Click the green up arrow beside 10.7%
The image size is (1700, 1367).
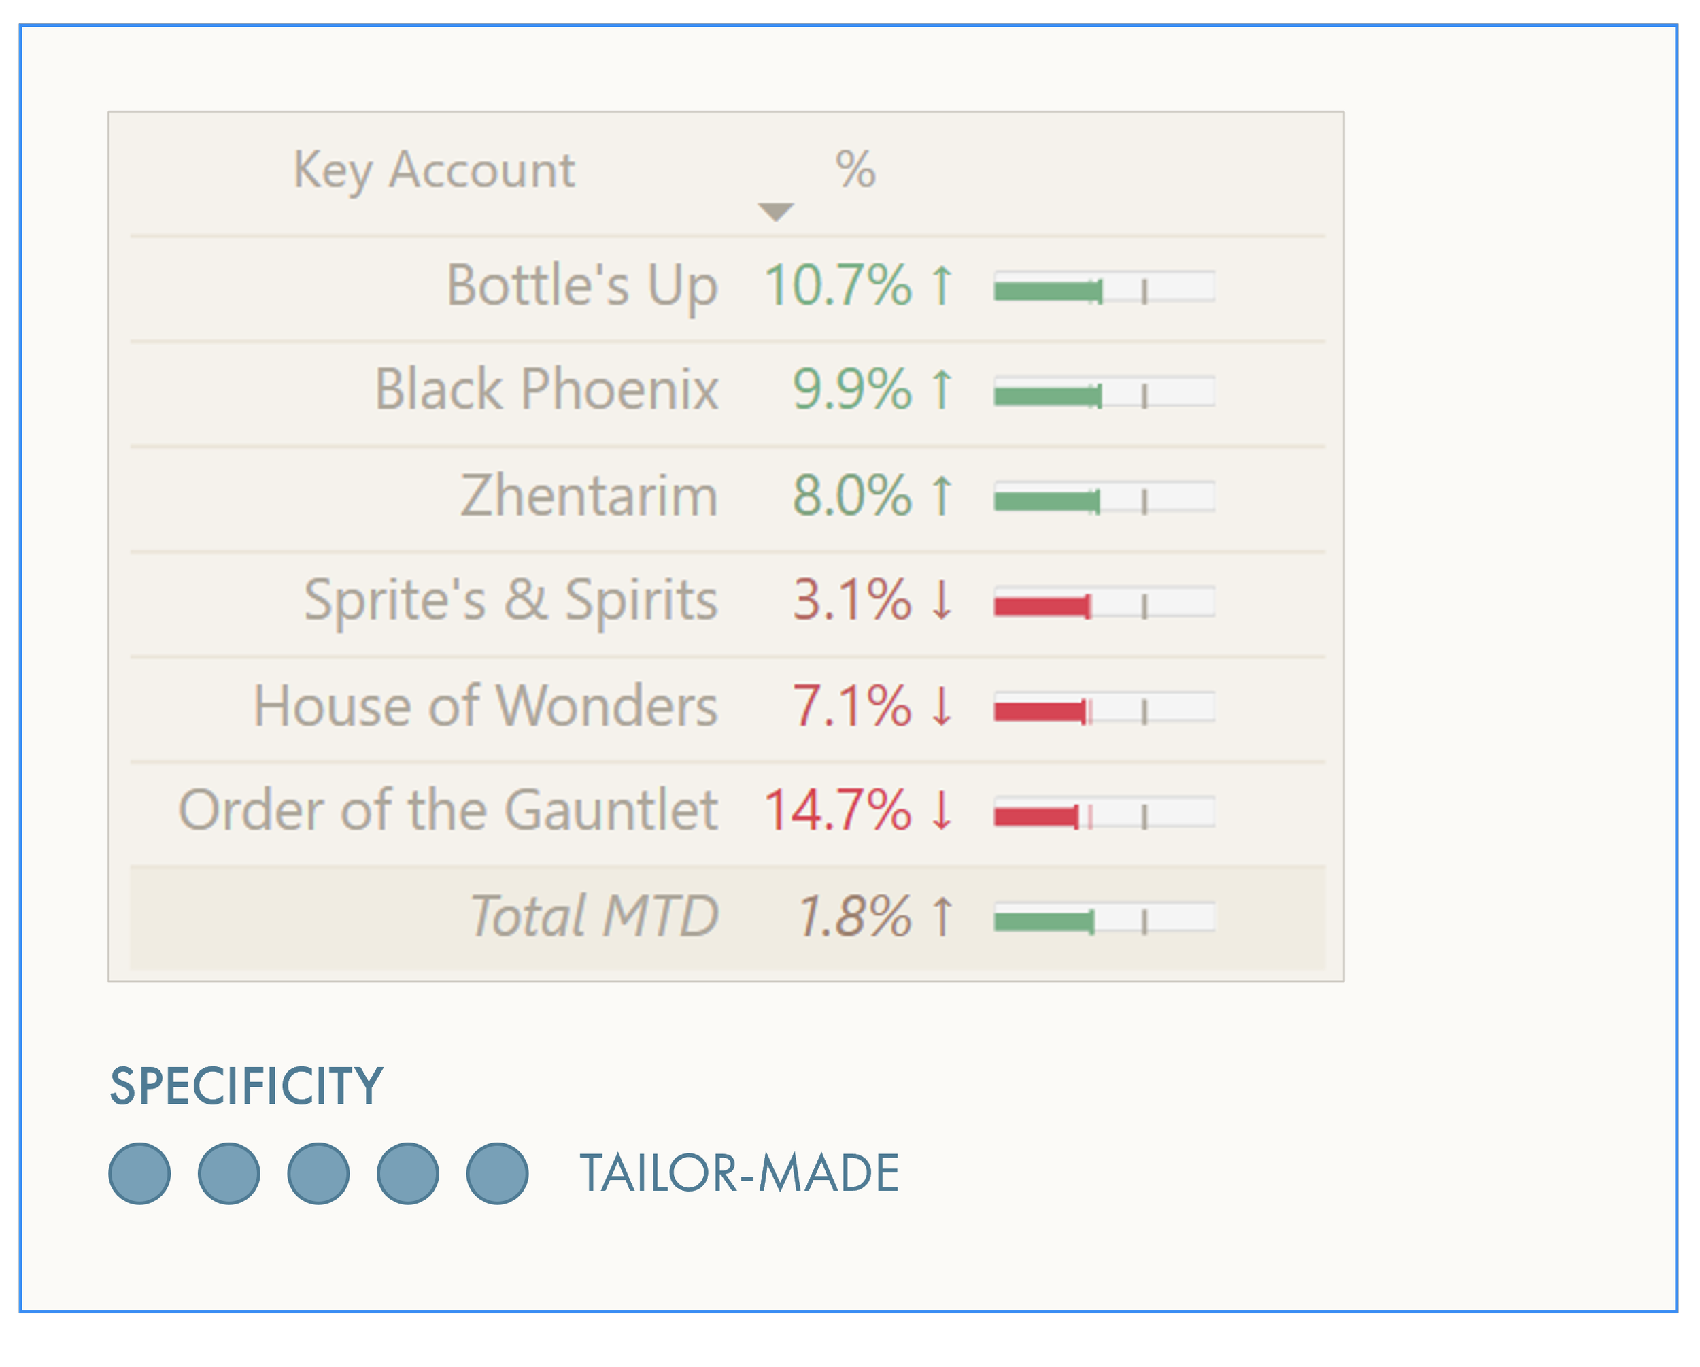942,286
